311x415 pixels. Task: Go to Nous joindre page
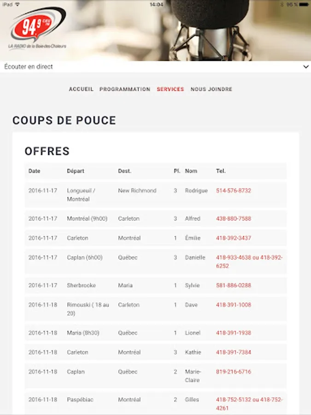[211, 89]
